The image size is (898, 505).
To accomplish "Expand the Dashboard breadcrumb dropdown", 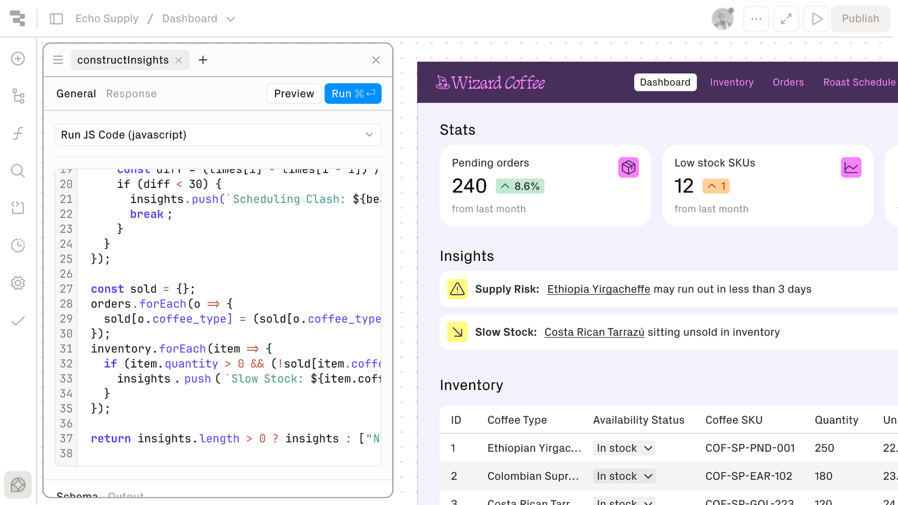I will coord(231,19).
